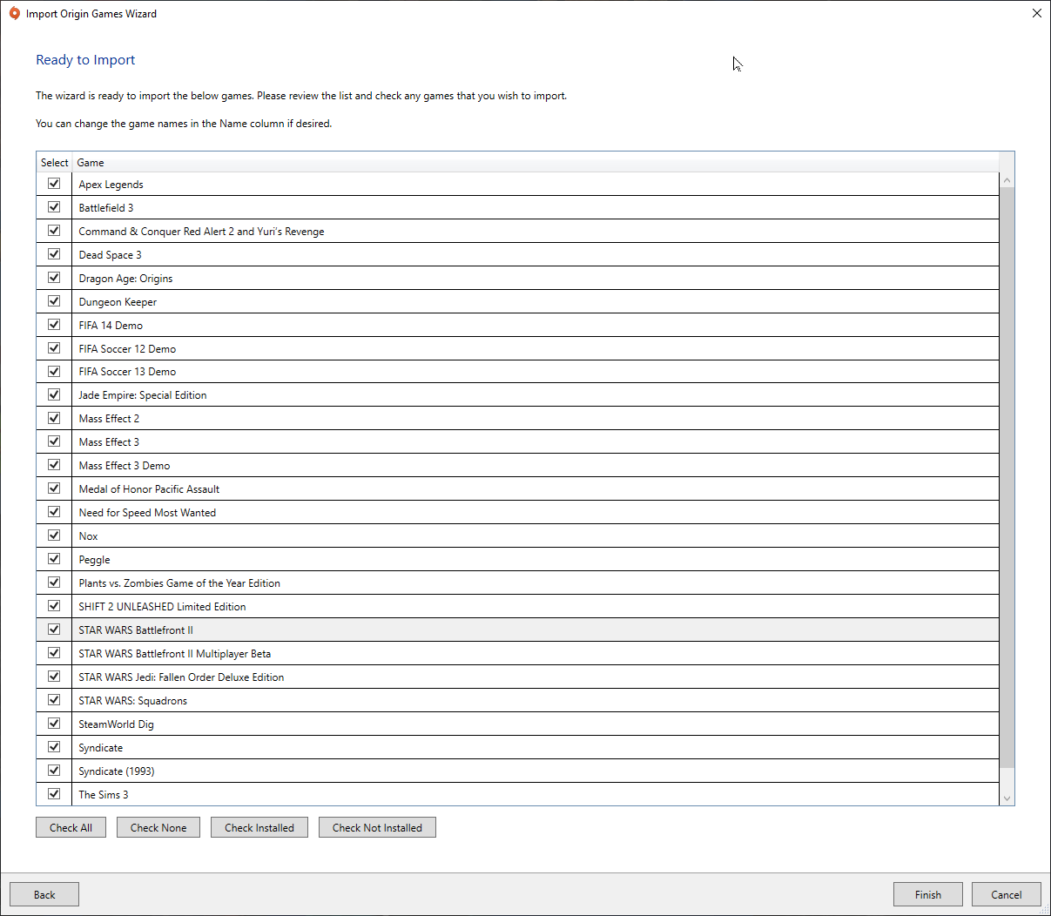
Task: Click the scroll down arrow of games list
Action: (1007, 798)
